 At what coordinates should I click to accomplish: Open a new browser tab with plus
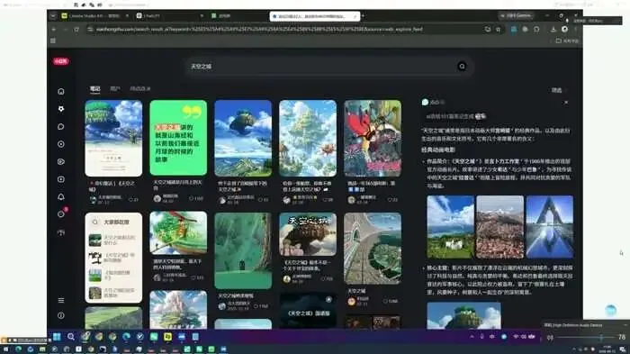(363, 15)
